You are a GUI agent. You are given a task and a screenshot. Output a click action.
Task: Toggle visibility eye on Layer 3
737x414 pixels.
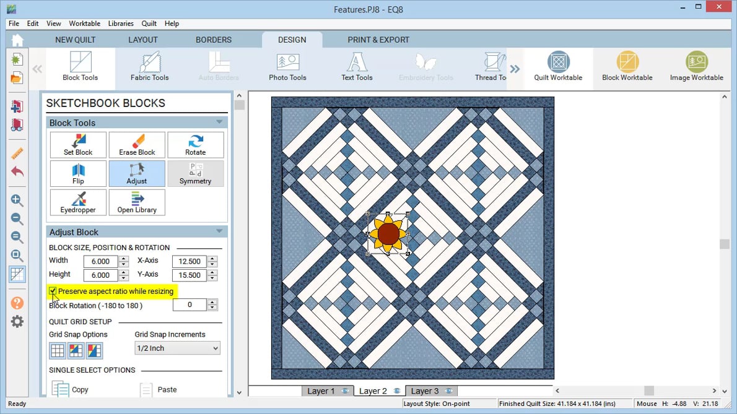448,391
